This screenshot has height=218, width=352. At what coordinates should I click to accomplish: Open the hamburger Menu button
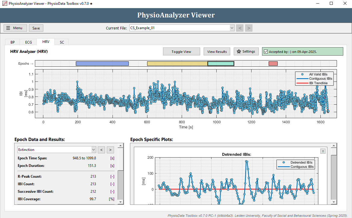(15, 28)
